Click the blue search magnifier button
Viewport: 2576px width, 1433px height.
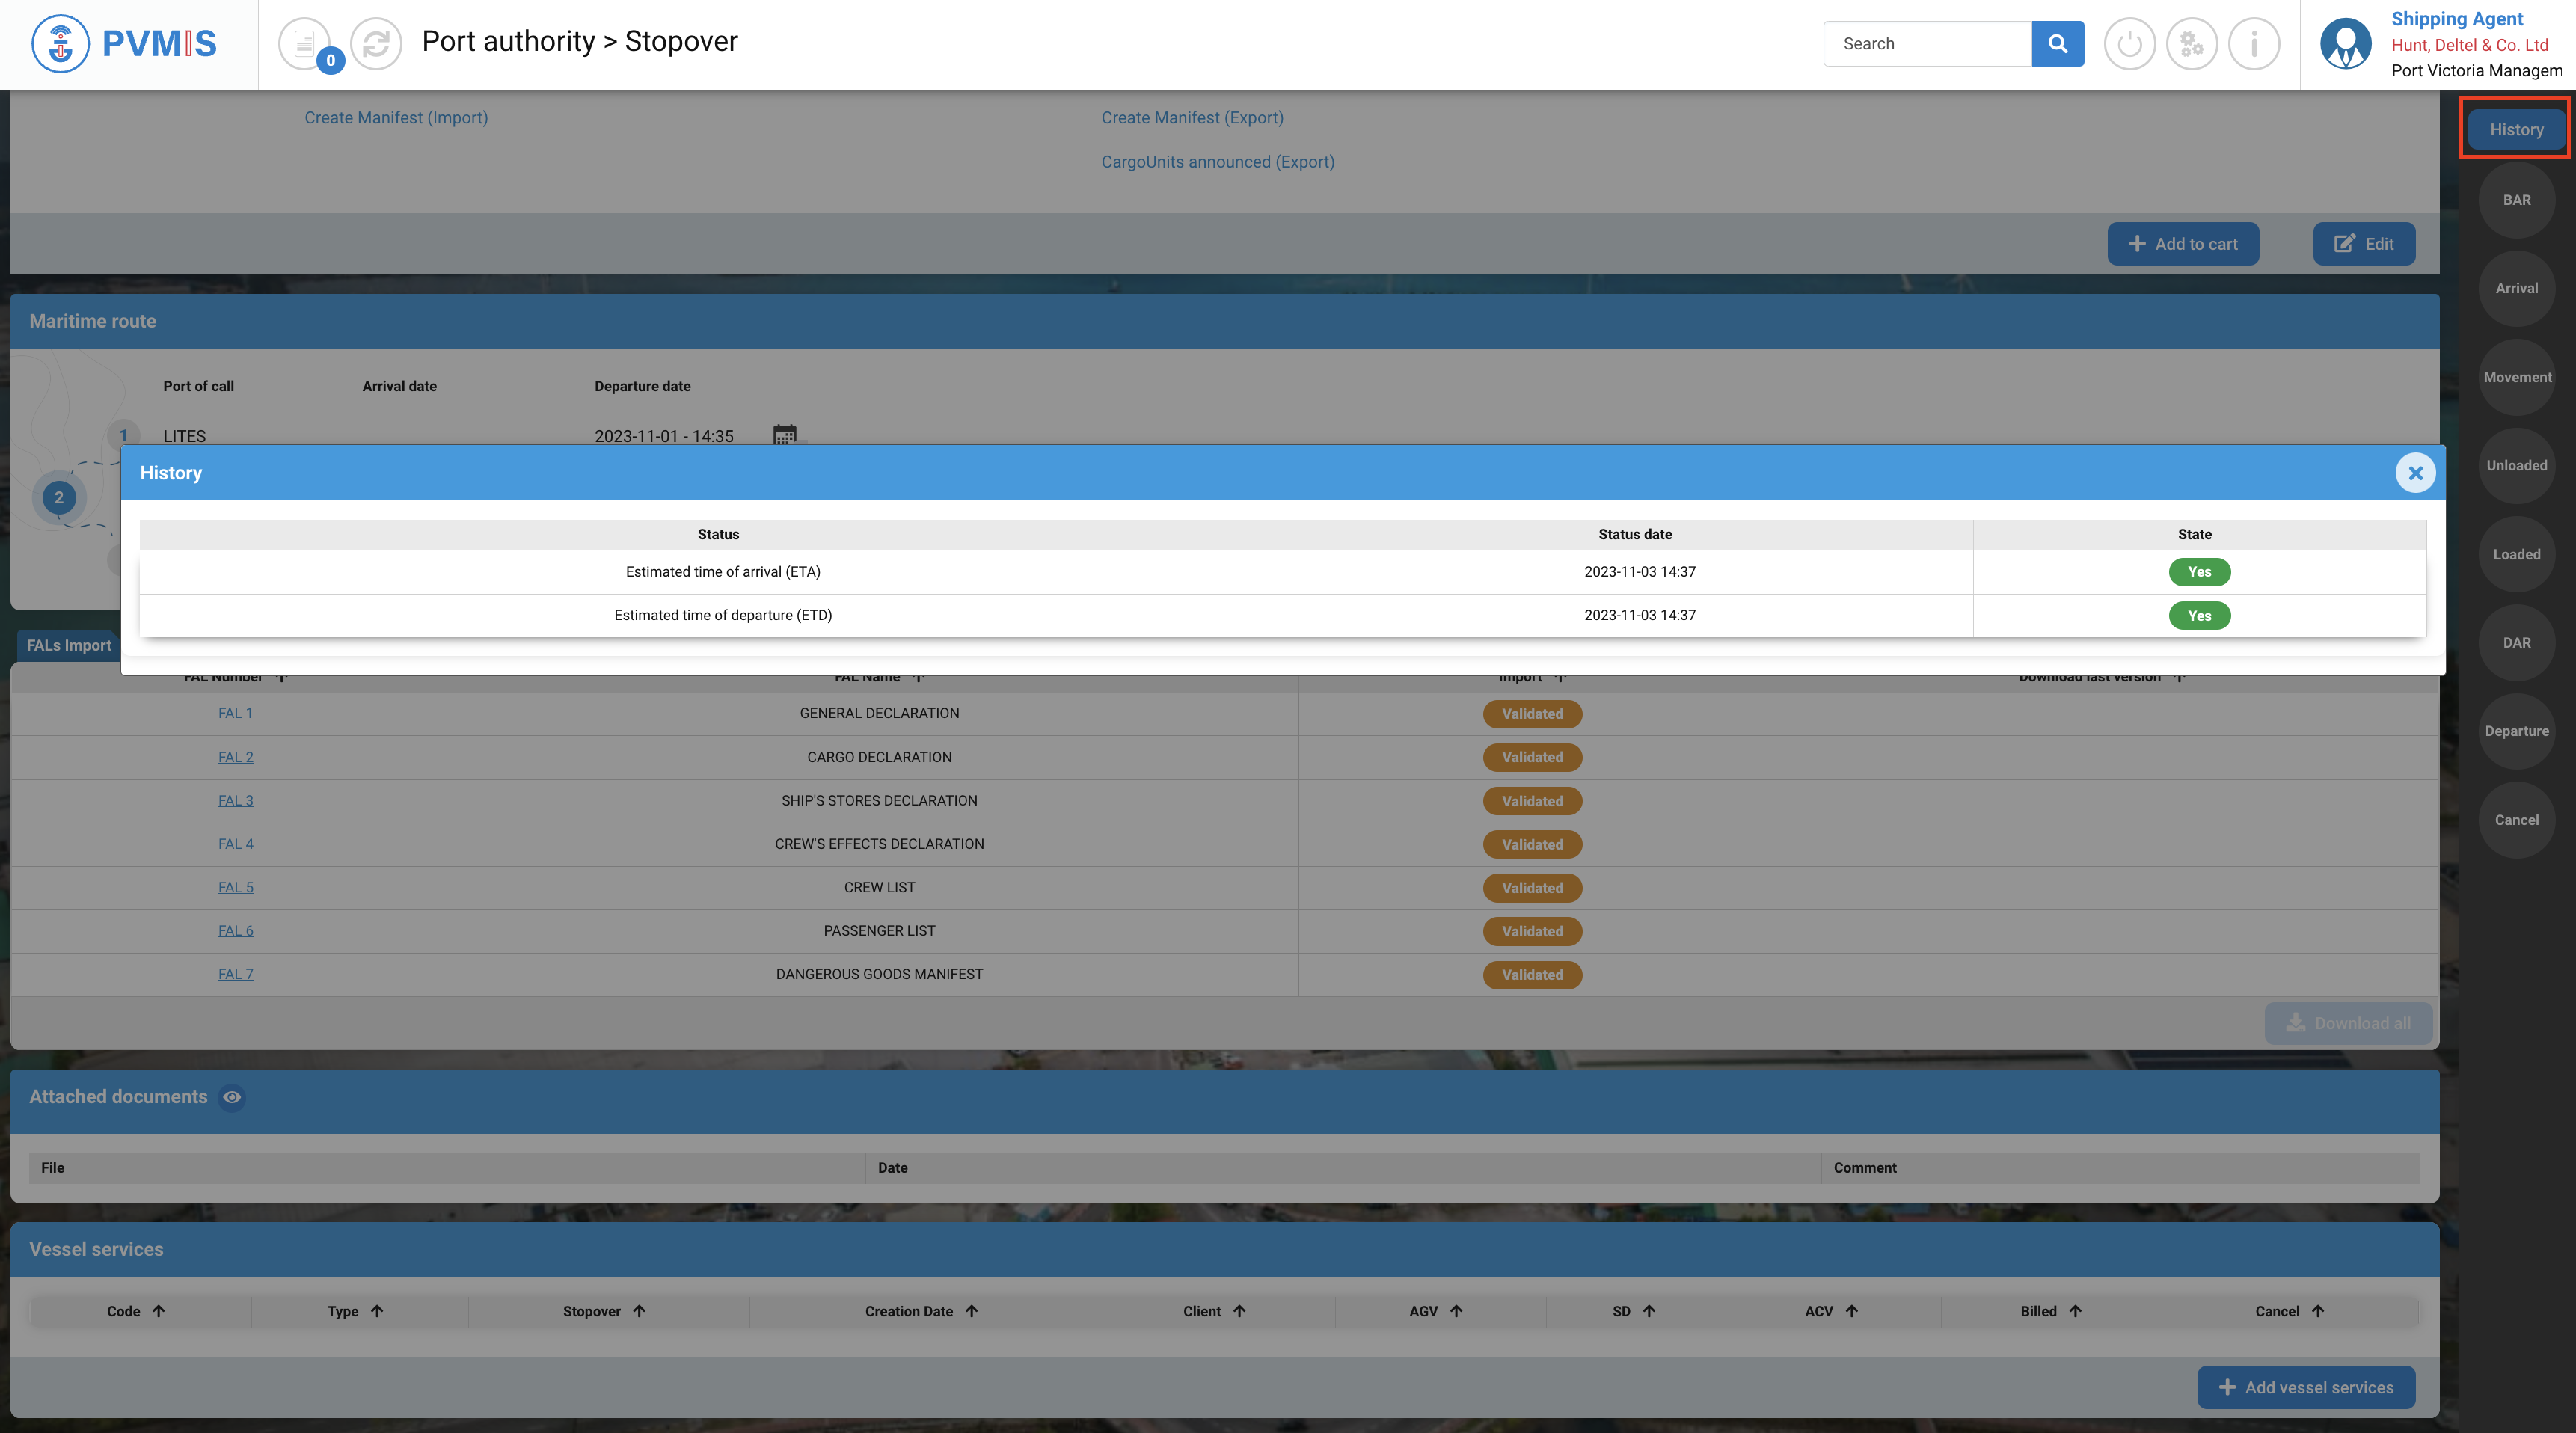(x=2057, y=44)
